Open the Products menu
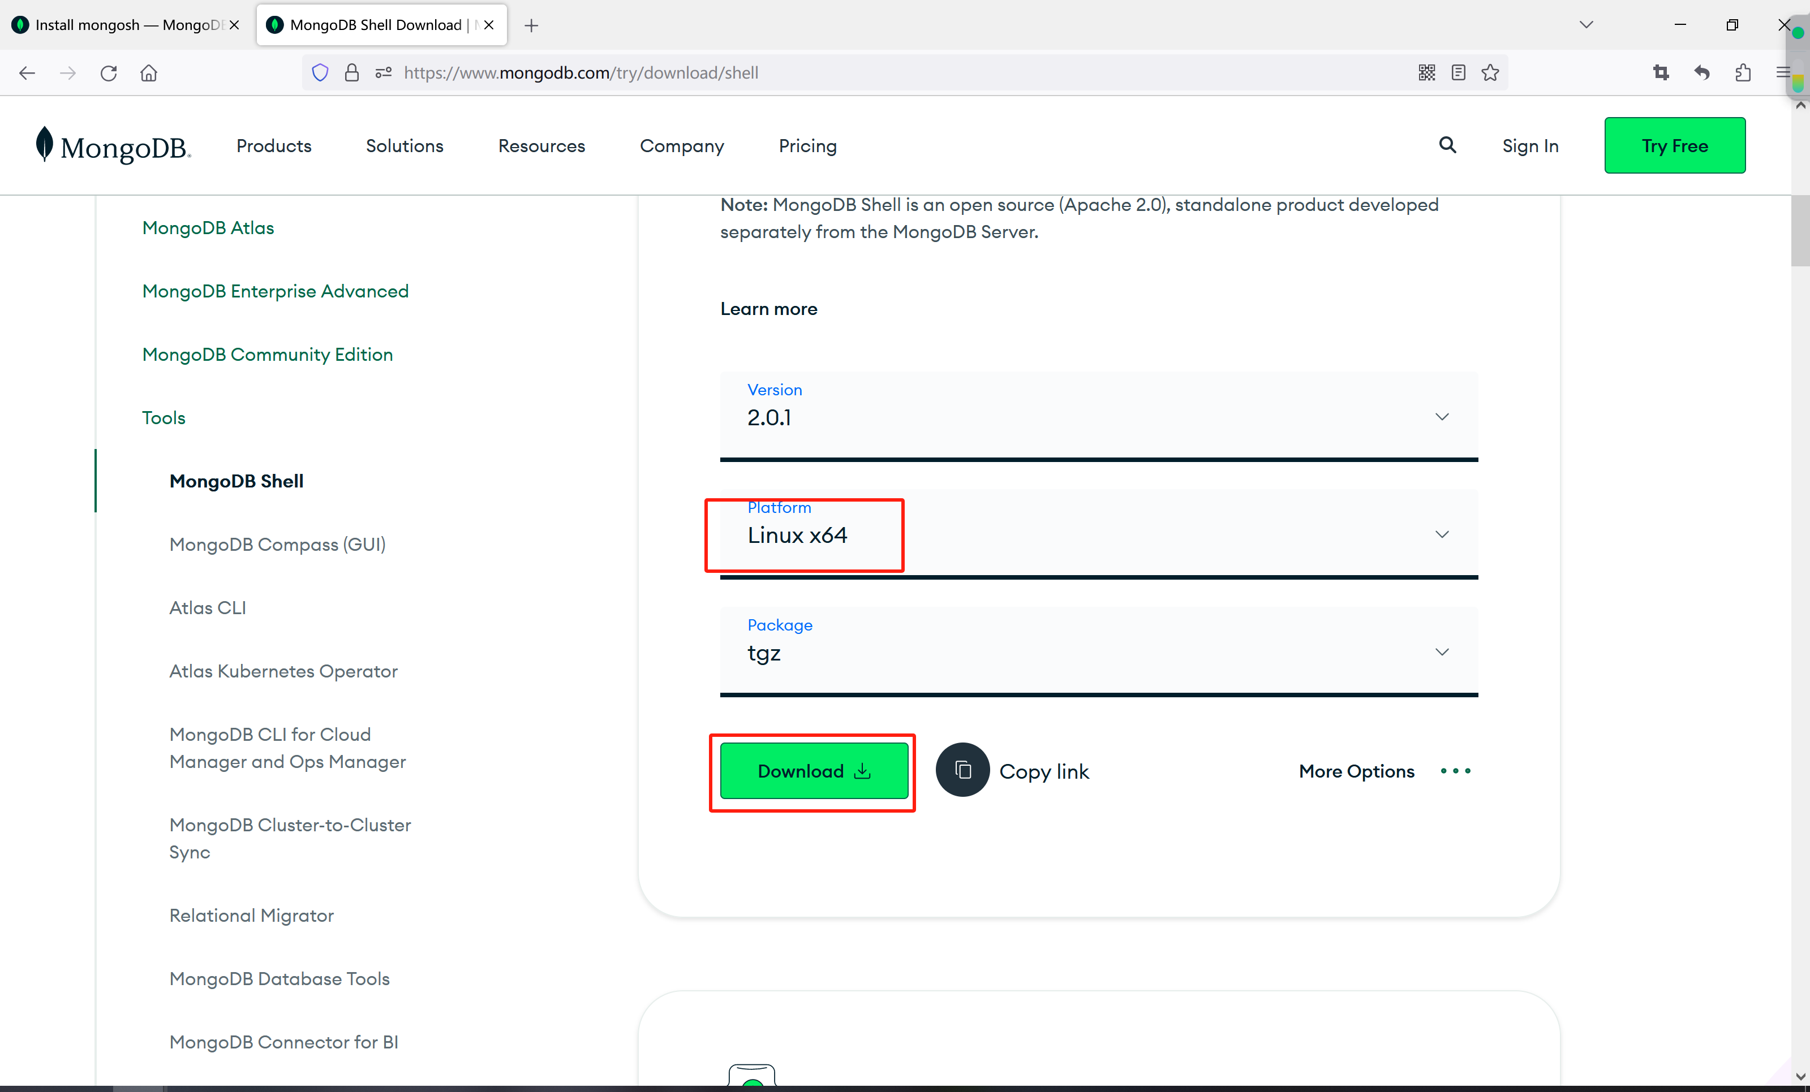 point(274,146)
